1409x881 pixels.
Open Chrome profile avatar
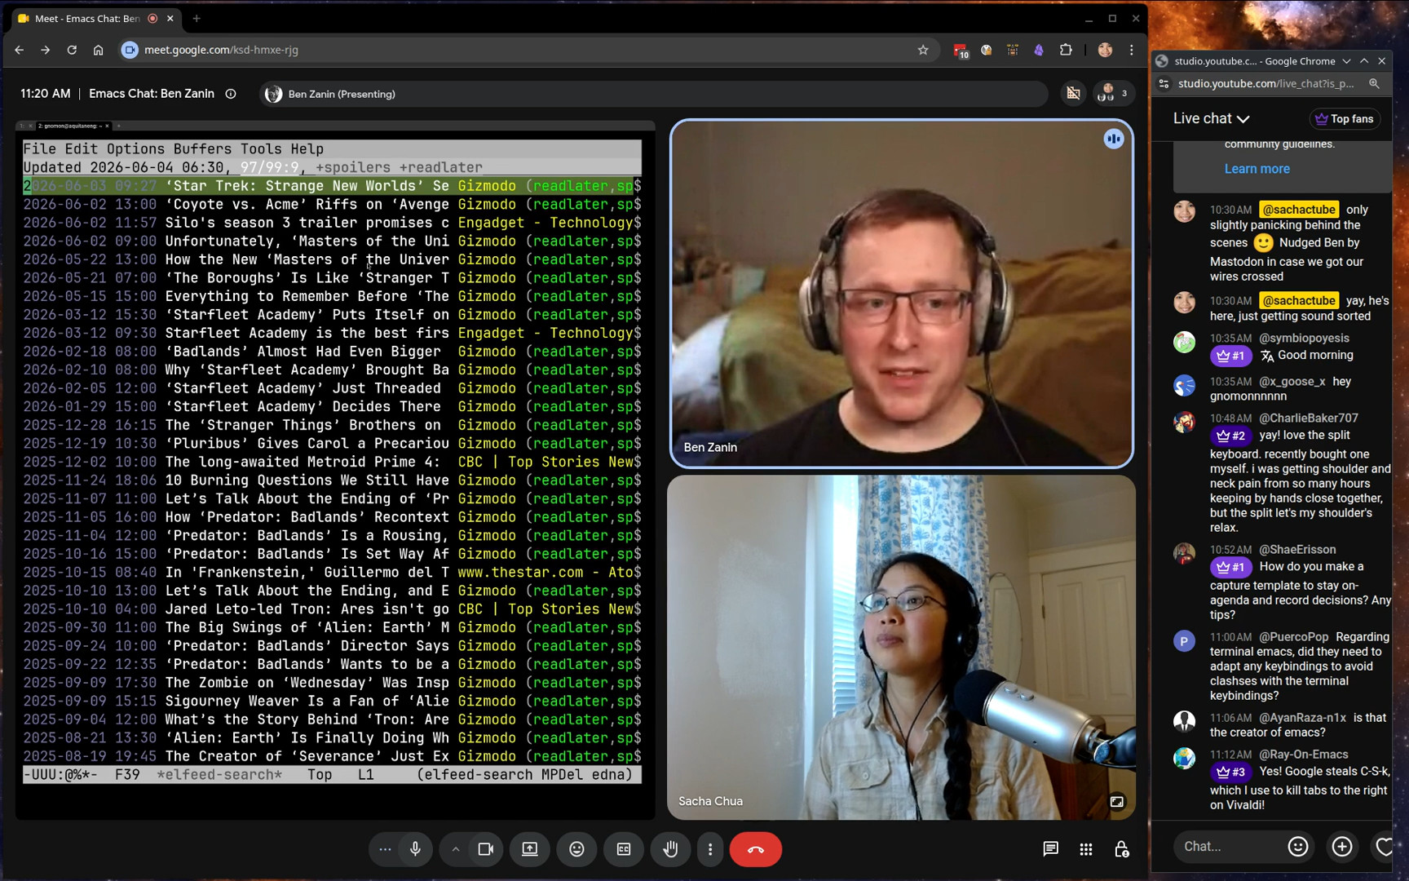pyautogui.click(x=1105, y=50)
